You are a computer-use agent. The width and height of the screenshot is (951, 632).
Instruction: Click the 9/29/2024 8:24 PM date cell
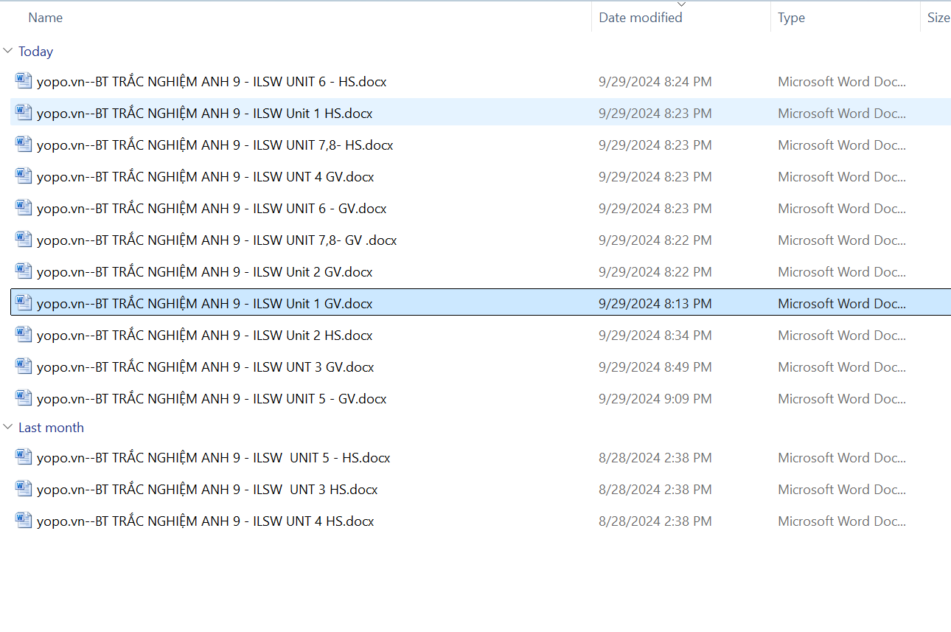[x=655, y=82]
